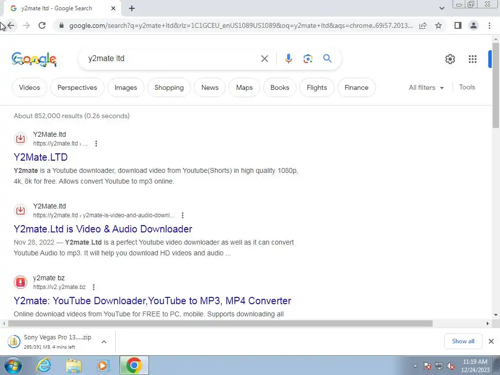500x375 pixels.
Task: Open the Action Center flag icon
Action: click(x=427, y=366)
